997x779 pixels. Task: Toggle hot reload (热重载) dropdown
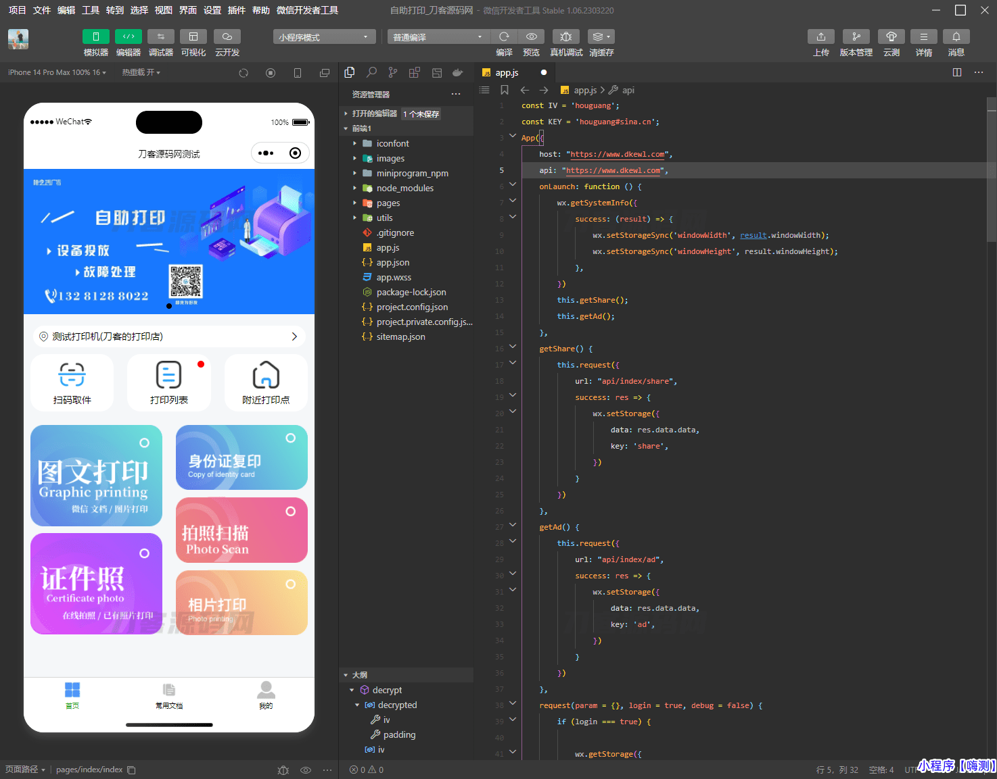(x=141, y=72)
